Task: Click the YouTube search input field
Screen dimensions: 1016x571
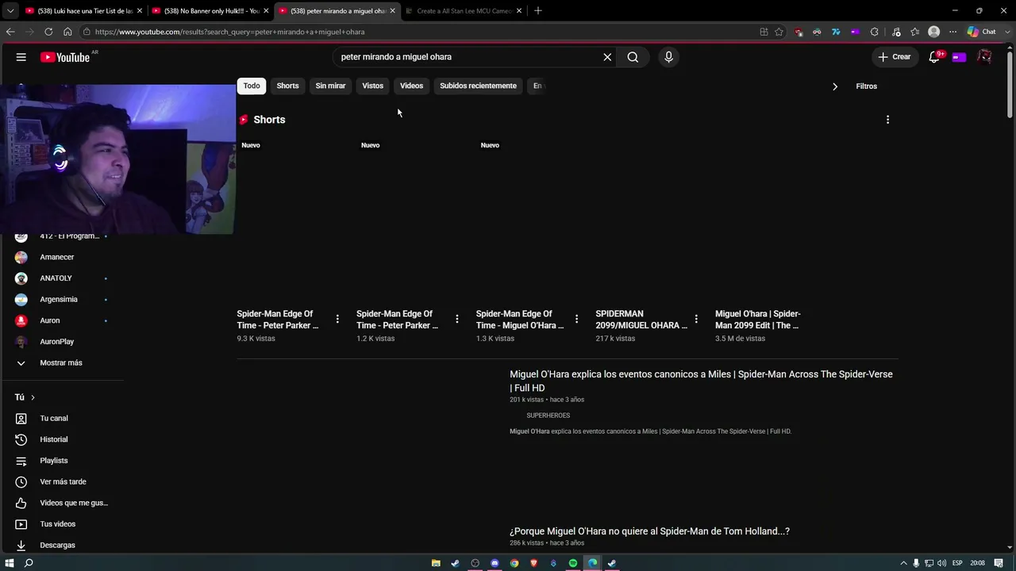Action: (x=468, y=57)
